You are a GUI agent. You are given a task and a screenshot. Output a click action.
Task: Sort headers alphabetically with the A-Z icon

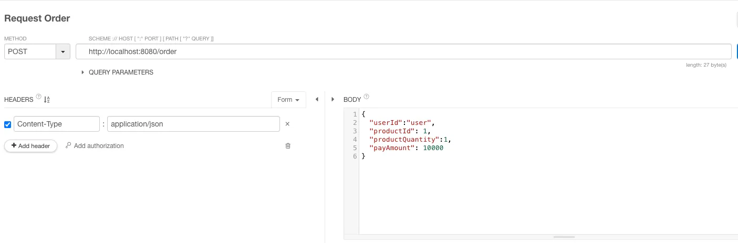(47, 100)
